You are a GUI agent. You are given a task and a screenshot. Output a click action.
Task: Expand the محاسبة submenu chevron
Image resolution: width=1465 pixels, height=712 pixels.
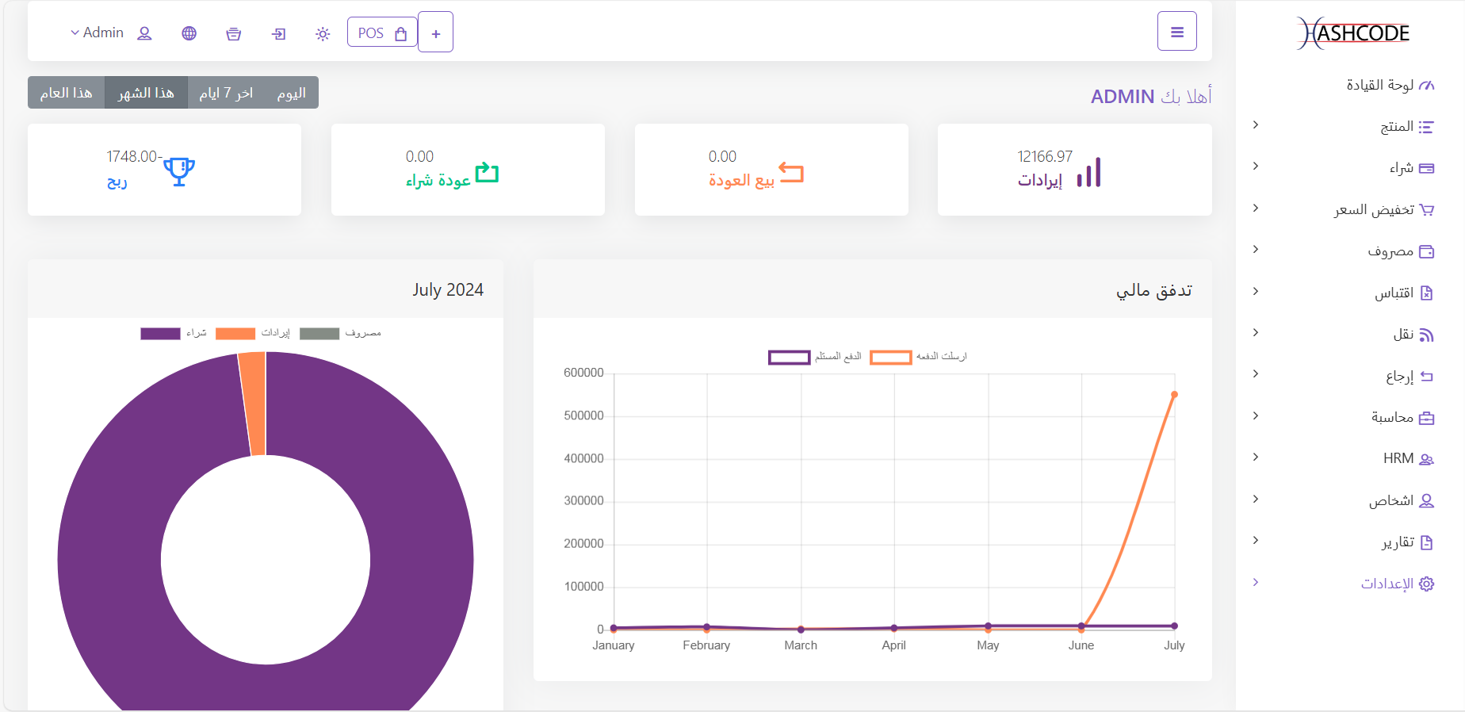(x=1256, y=415)
